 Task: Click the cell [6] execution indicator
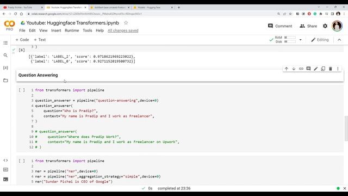[22, 50]
